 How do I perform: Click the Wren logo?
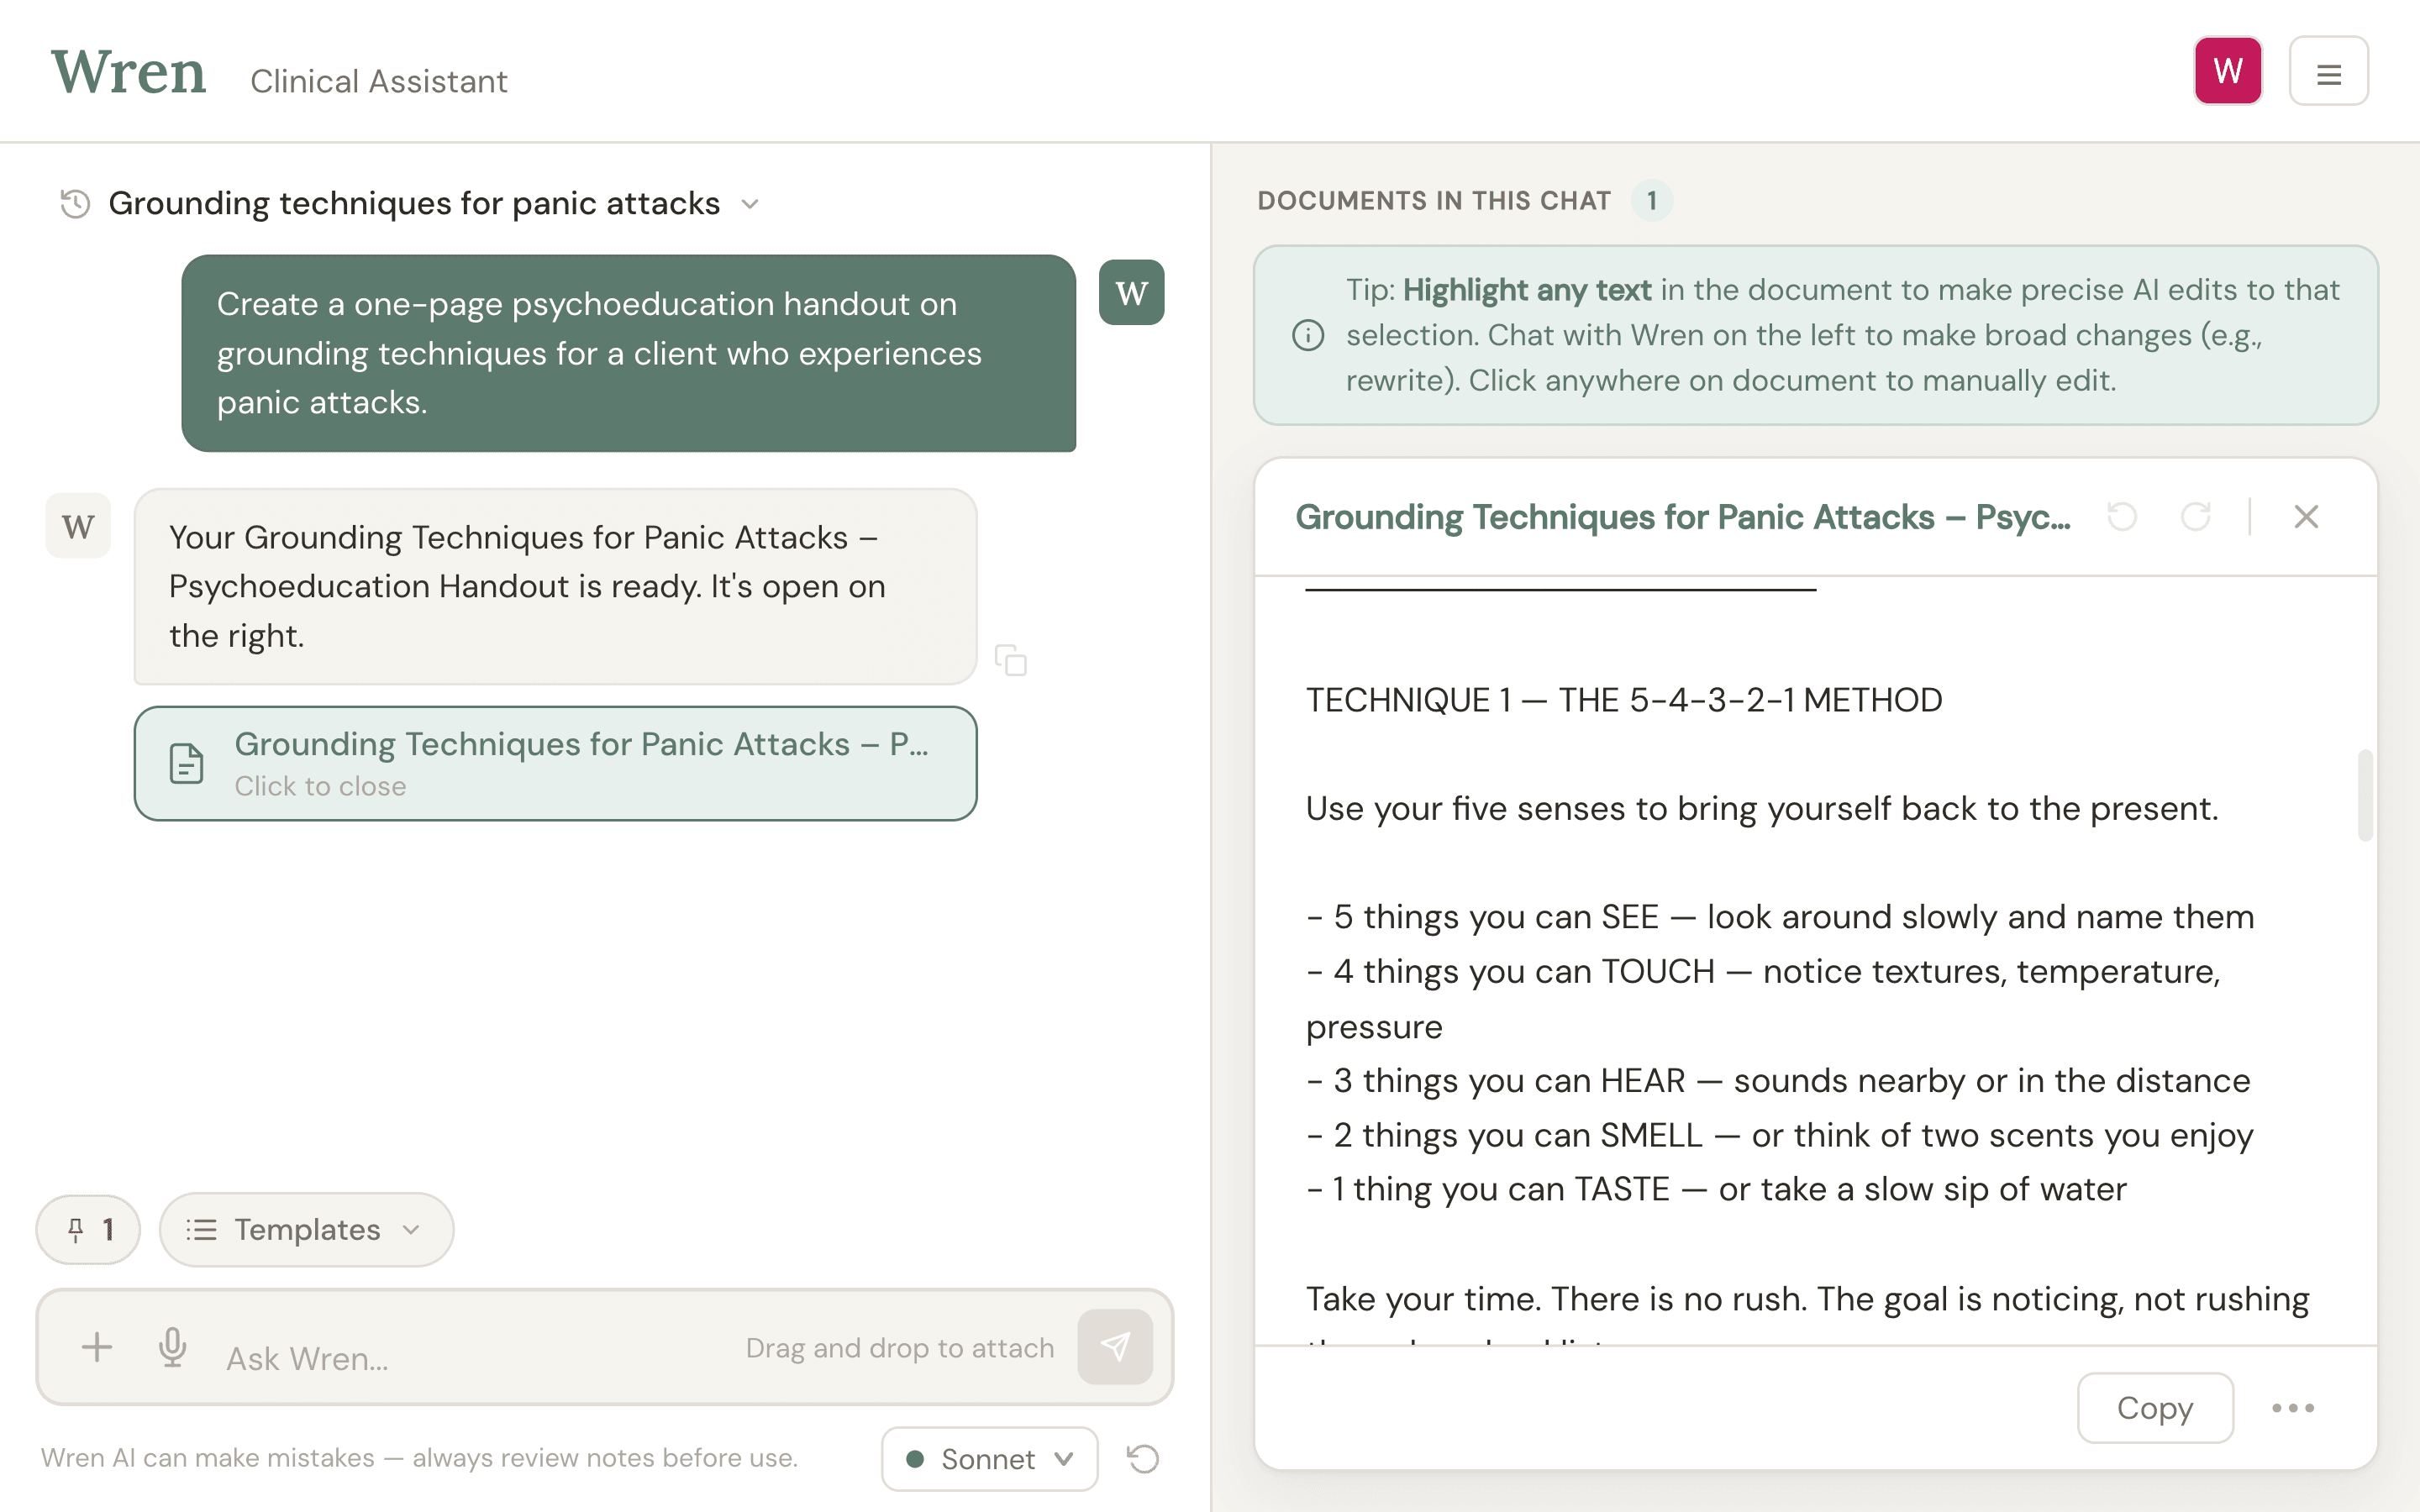pyautogui.click(x=129, y=72)
